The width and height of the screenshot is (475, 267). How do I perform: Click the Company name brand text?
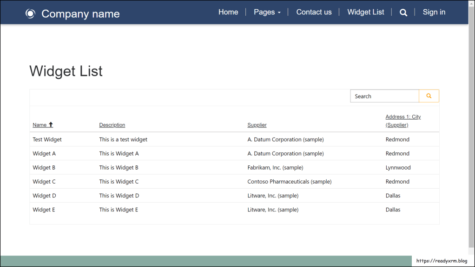click(80, 14)
